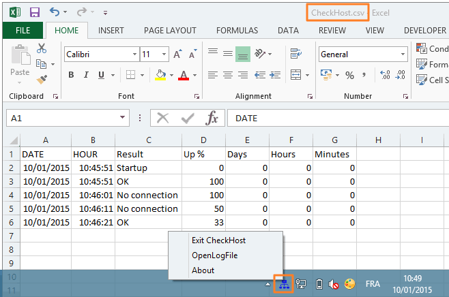The image size is (449, 297).
Task: Cancel the formula bar entry
Action: 163,118
